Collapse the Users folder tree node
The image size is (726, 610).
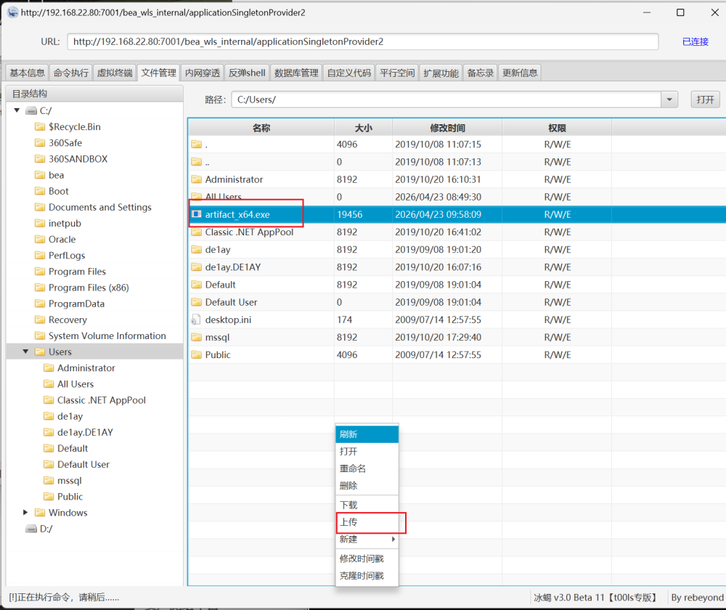26,351
